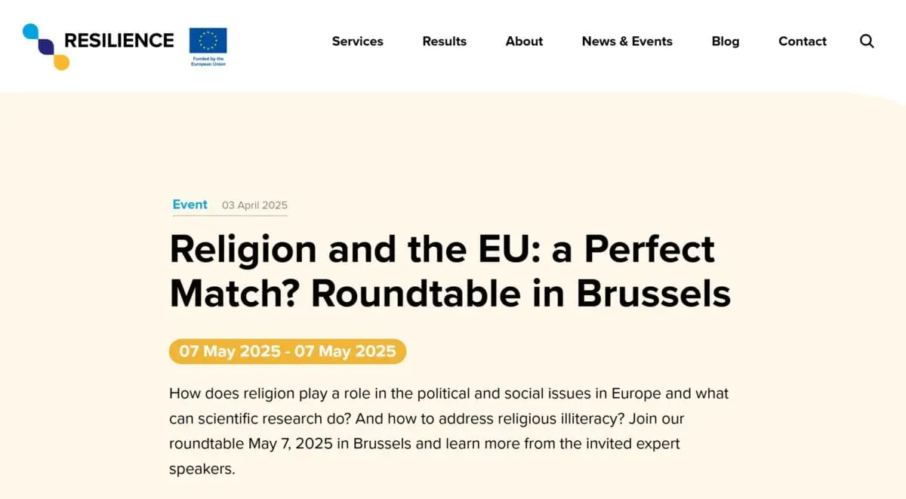Click the yellow shape in the RESILIENCE logo

point(61,62)
